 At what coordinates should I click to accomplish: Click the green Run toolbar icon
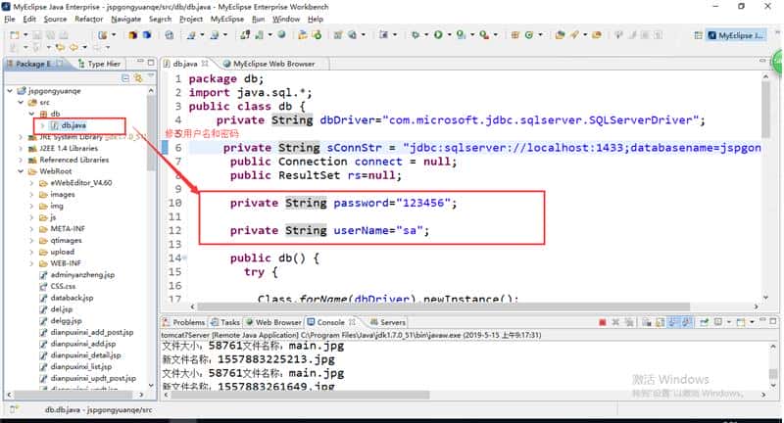point(438,35)
